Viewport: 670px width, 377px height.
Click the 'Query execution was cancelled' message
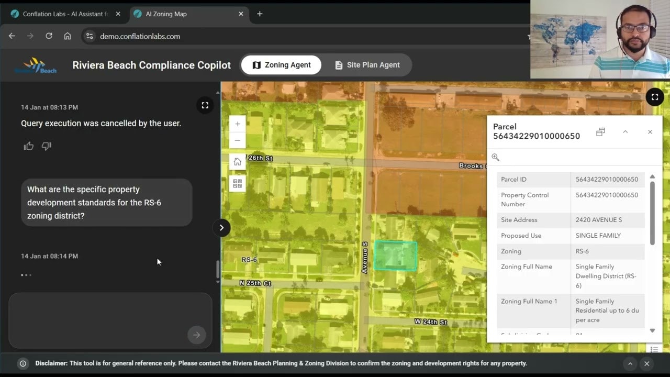[101, 124]
